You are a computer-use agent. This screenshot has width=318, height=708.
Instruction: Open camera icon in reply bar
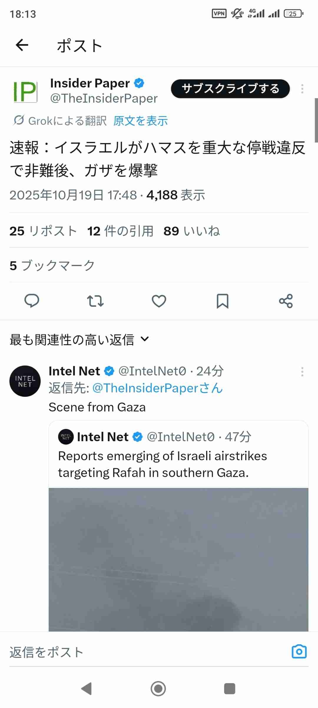(x=299, y=652)
